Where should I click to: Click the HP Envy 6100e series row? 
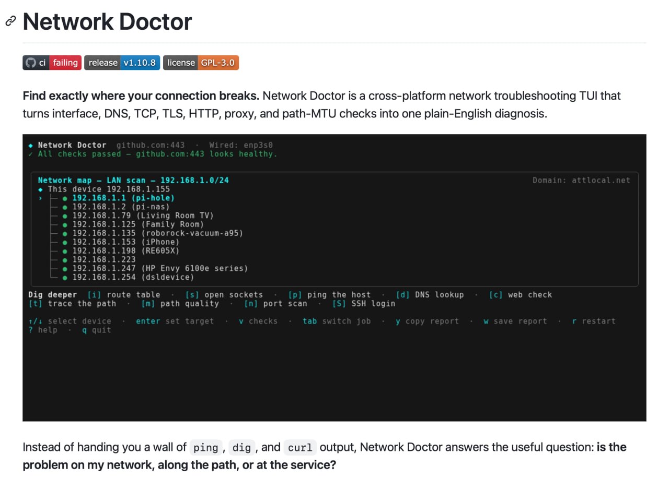coord(160,268)
